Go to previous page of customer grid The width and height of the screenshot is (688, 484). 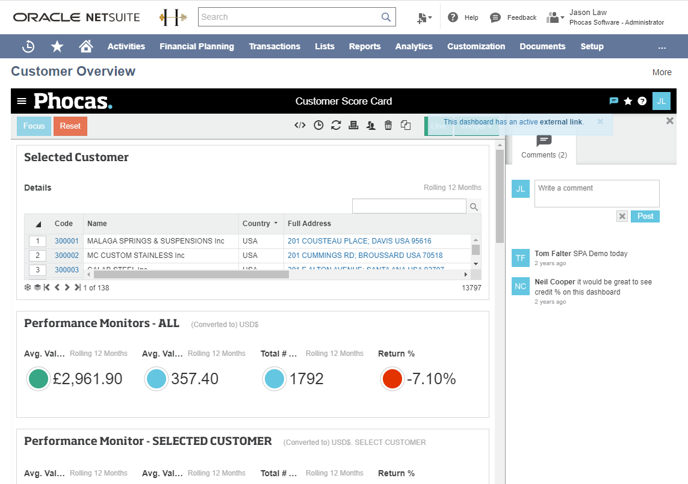tap(57, 287)
